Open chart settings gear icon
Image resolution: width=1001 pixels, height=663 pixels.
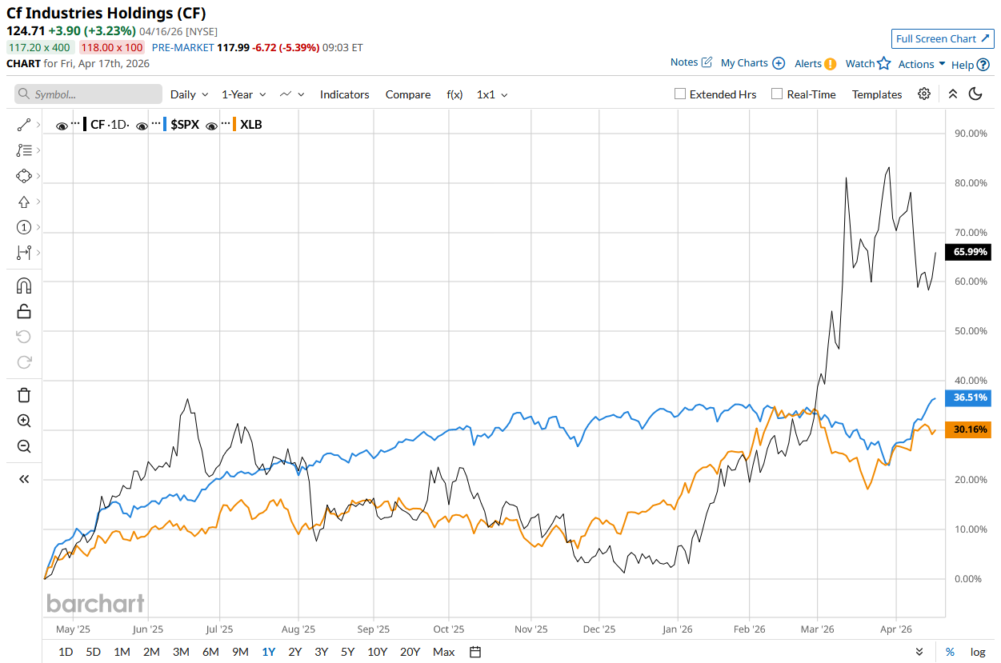tap(924, 94)
